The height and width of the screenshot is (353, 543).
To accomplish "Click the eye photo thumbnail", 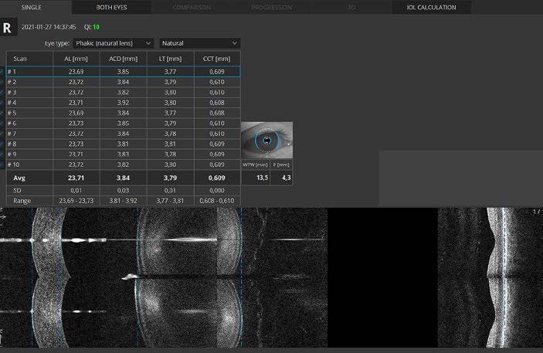I will point(266,141).
